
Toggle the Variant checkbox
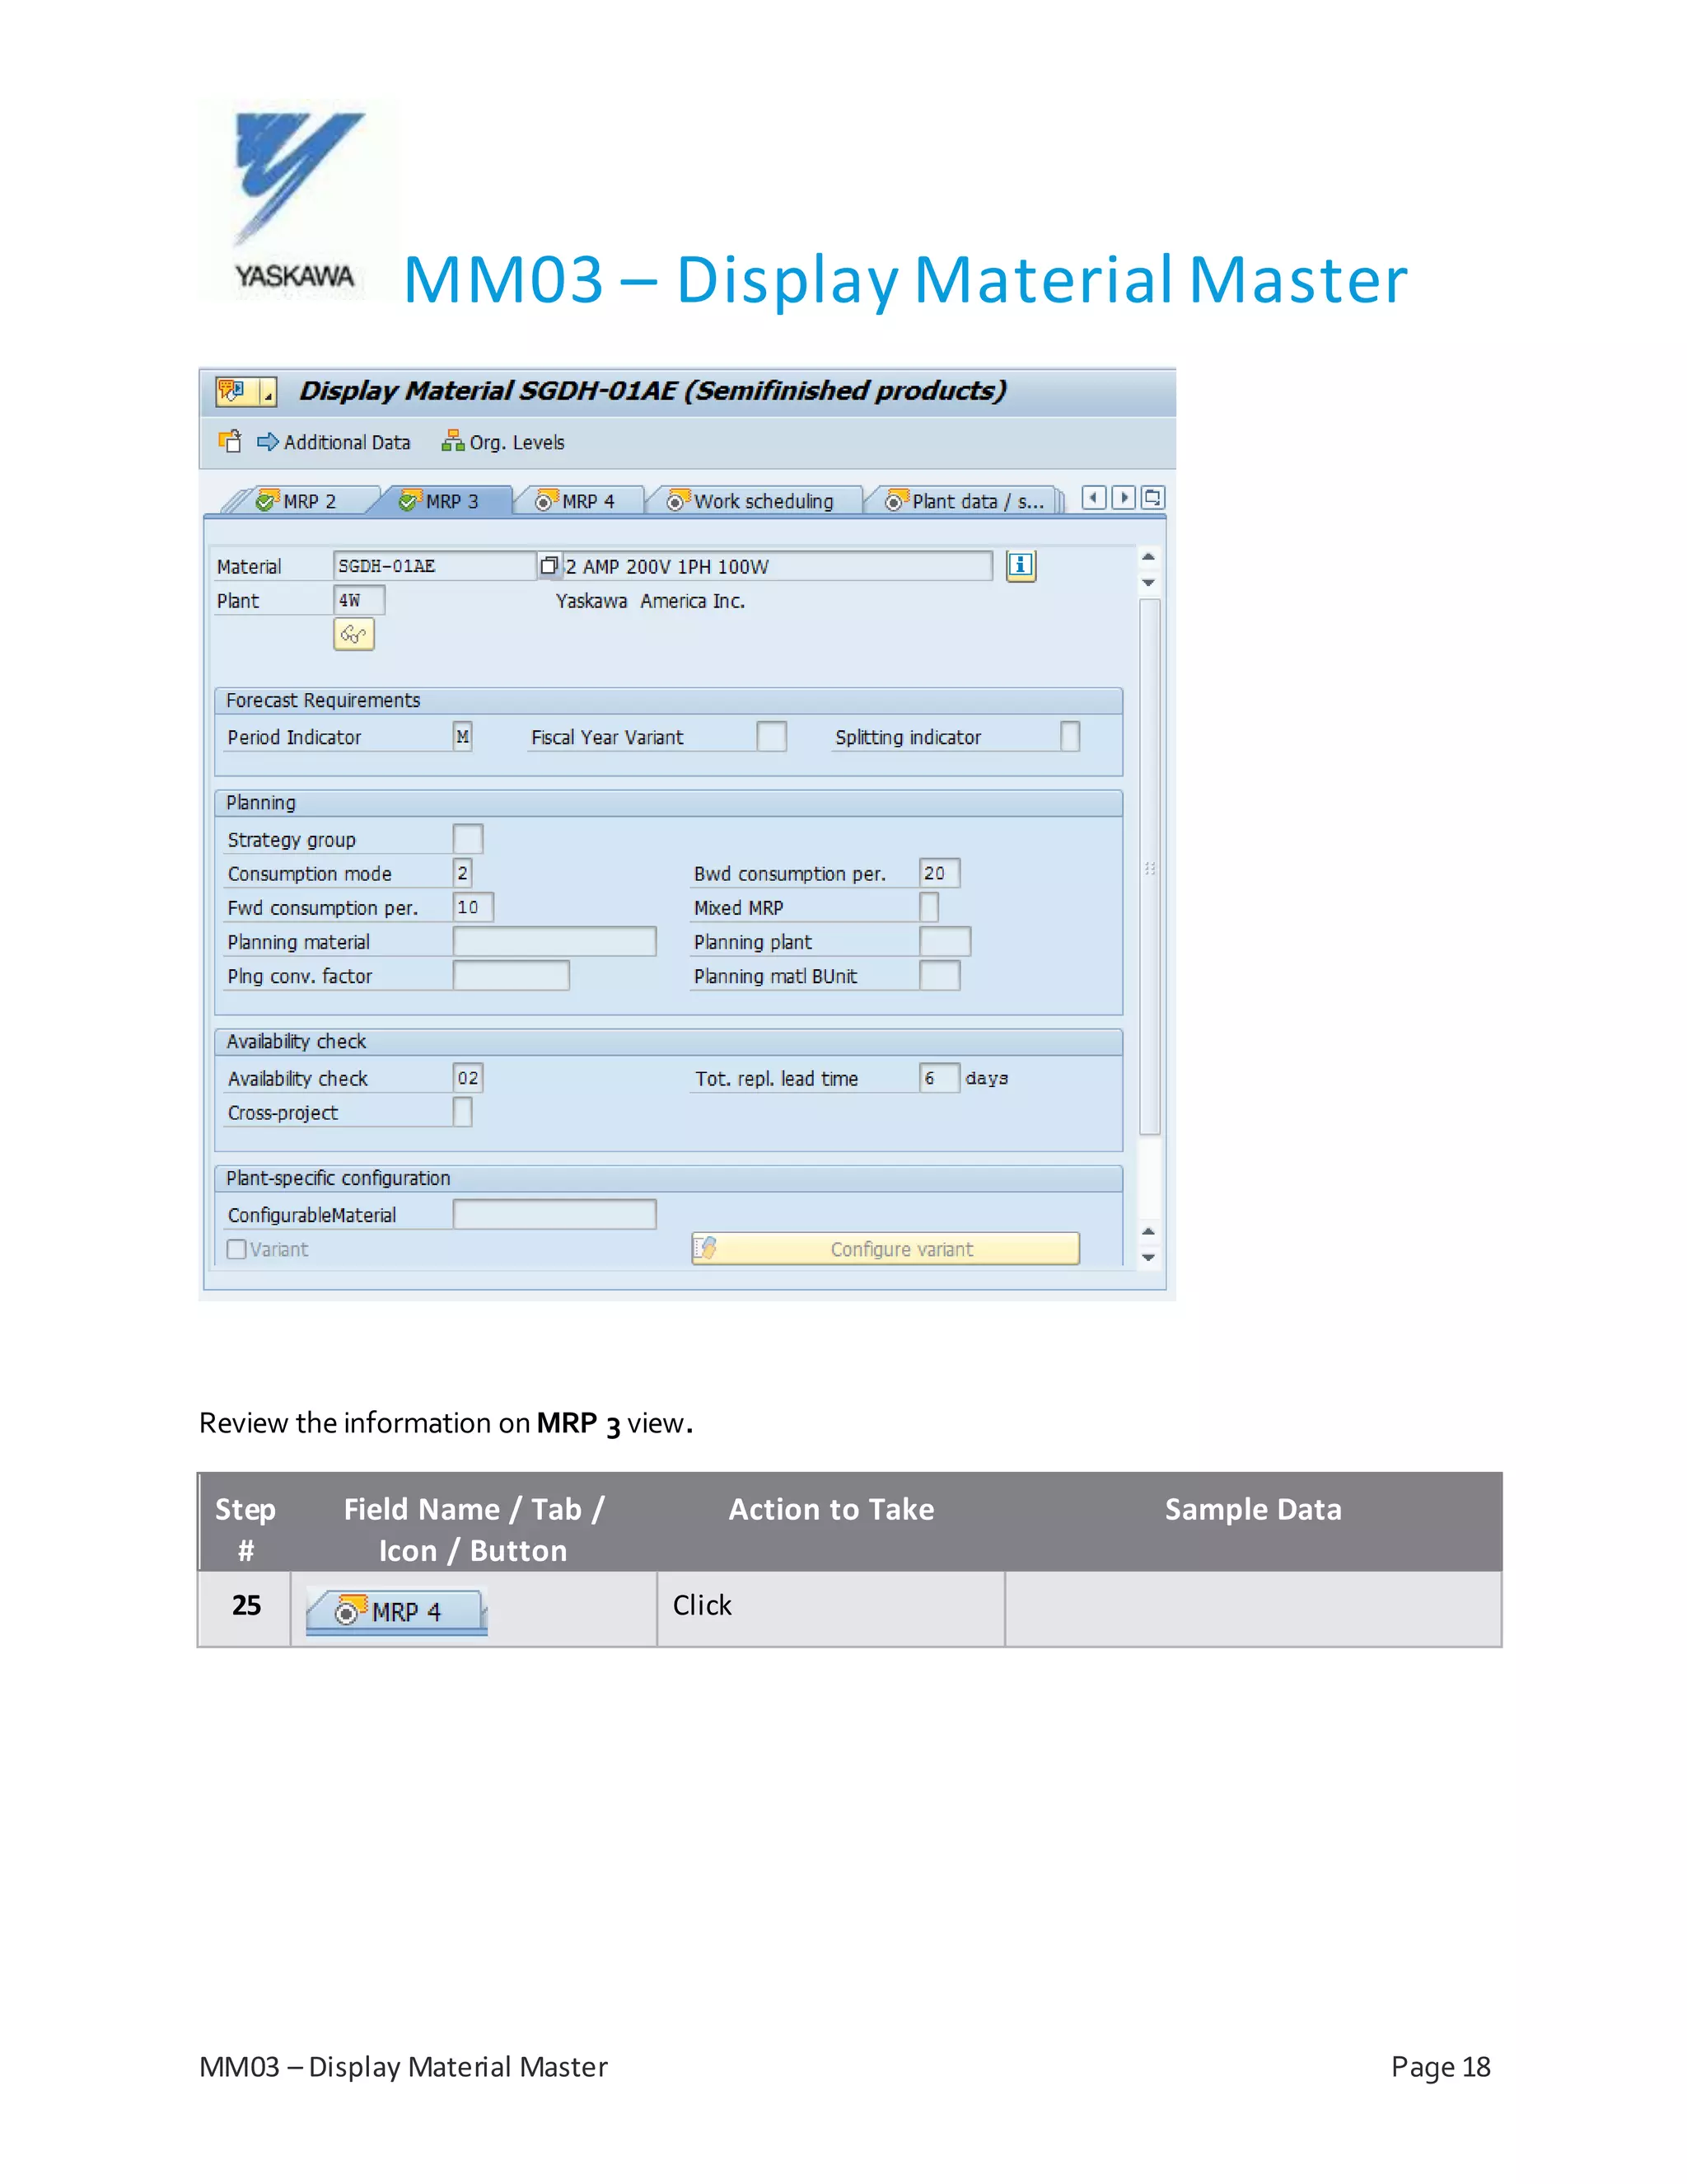coord(237,1249)
